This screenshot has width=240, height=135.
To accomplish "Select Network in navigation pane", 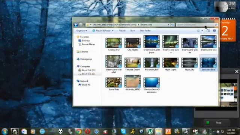I will (x=82, y=81).
